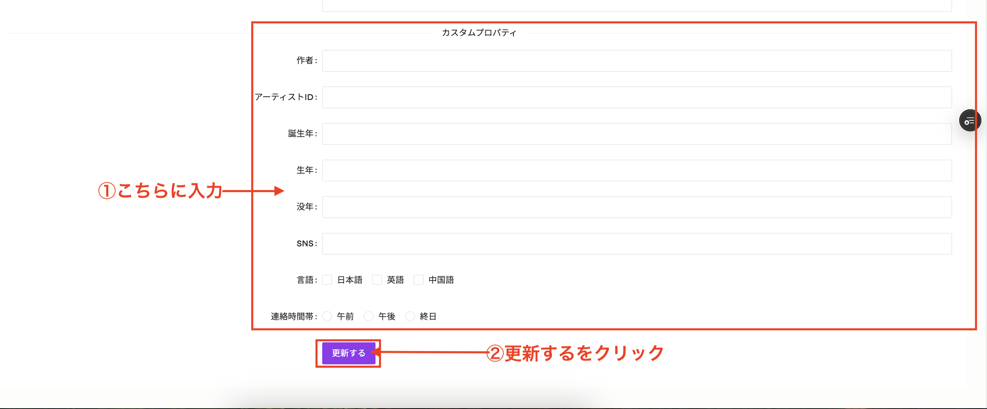This screenshot has height=409, width=987.
Task: Check the 日本語 language checkbox
Action: (327, 280)
